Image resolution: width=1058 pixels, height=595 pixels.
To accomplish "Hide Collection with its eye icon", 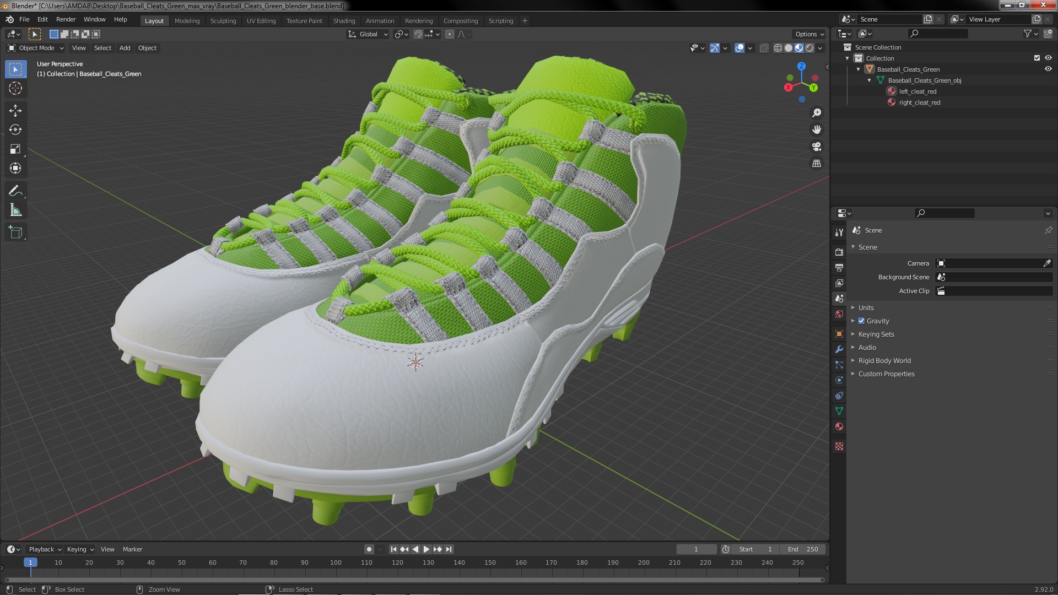I will point(1048,58).
